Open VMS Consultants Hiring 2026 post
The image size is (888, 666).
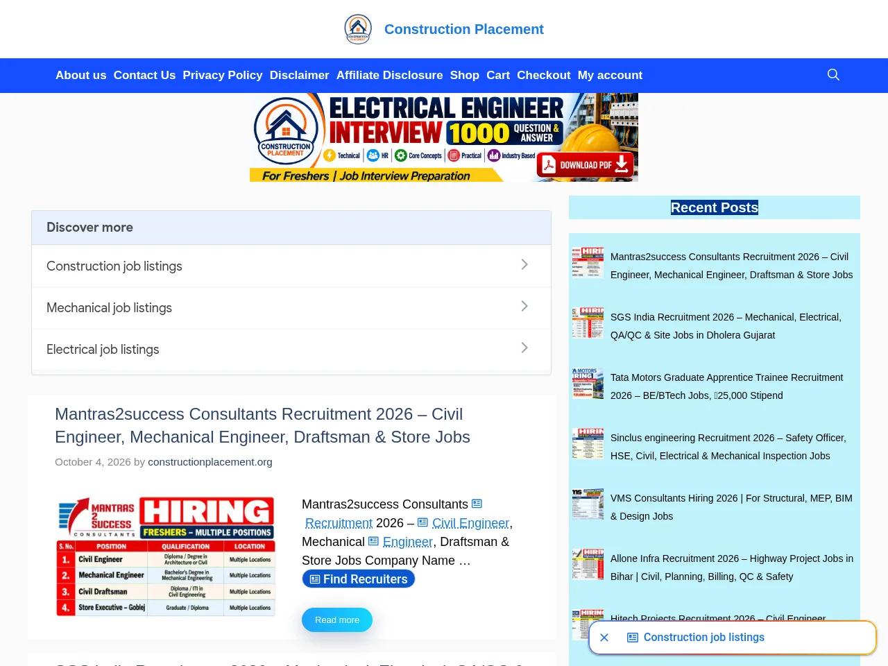pos(731,507)
